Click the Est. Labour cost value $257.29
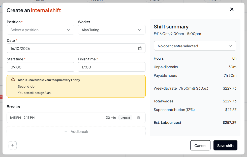Screen dimensions: 247x157 click(229, 122)
